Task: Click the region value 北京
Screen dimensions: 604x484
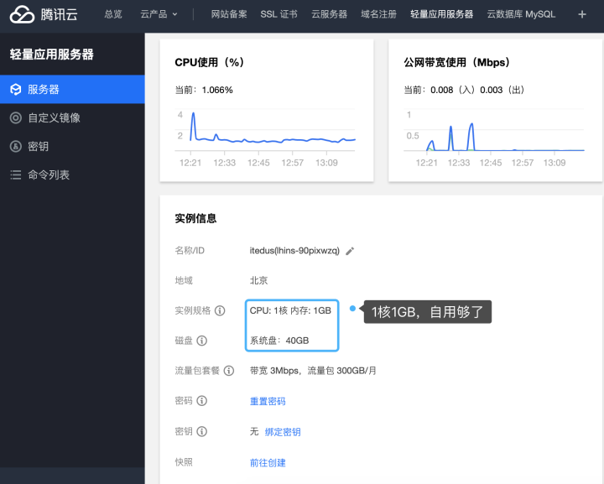Action: pos(258,280)
